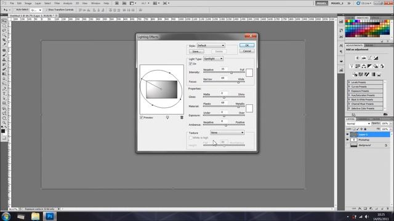394x221 pixels.
Task: Open the Auto-Select target dropdown
Action: 36,10
